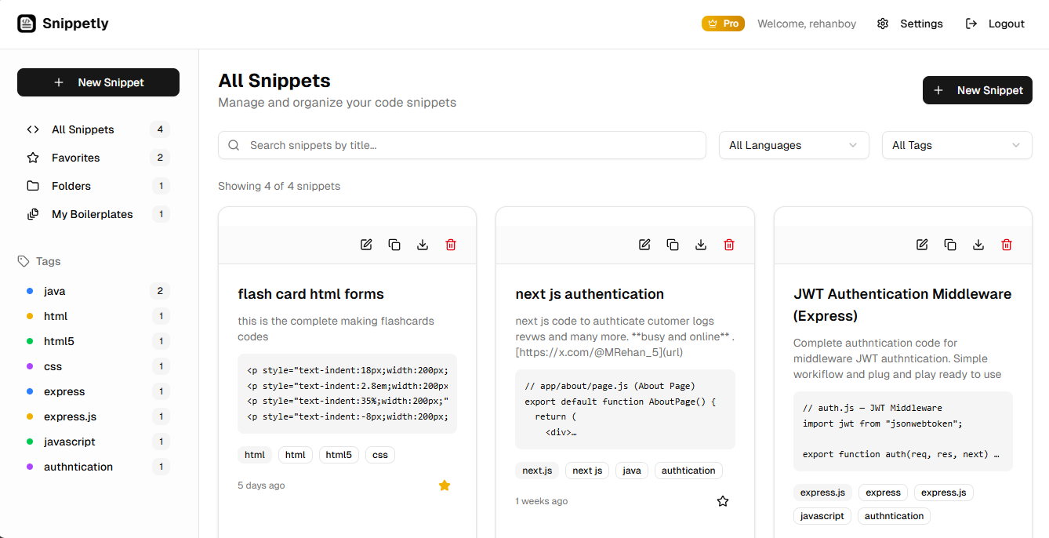This screenshot has width=1049, height=538.
Task: Copy the next js authentication snippet
Action: [x=673, y=244]
